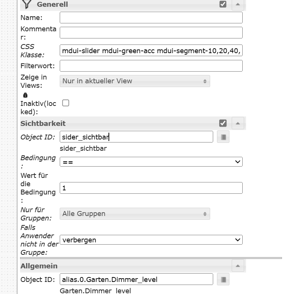Enable the Inaktiv(locked) checkbox
Image resolution: width=285 pixels, height=294 pixels.
tap(66, 103)
